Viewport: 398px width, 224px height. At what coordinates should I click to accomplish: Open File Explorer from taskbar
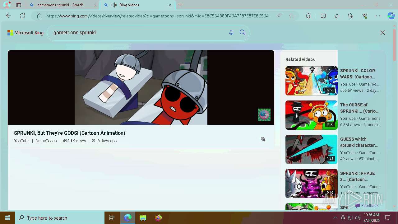click(x=143, y=218)
